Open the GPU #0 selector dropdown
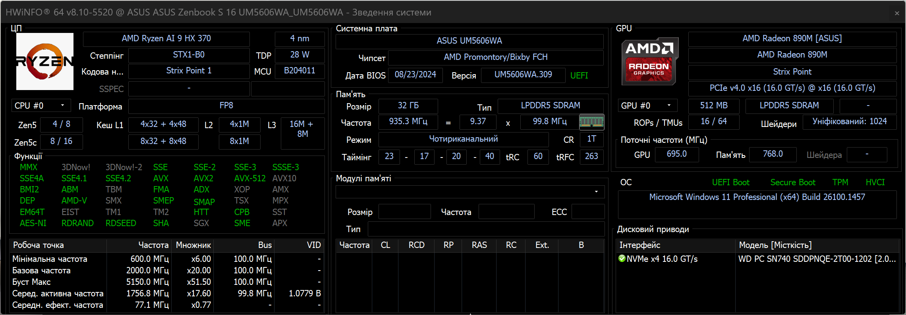 click(647, 106)
